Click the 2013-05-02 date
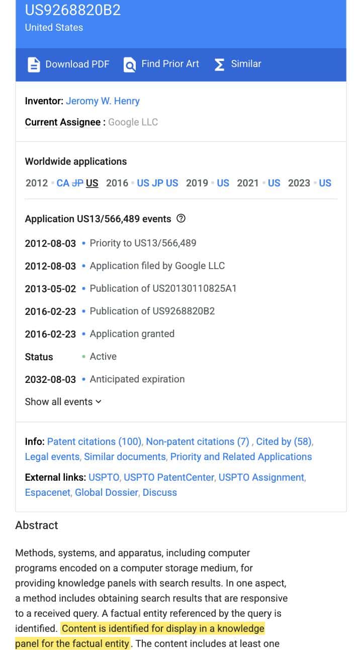The height and width of the screenshot is (650, 362). 50,289
